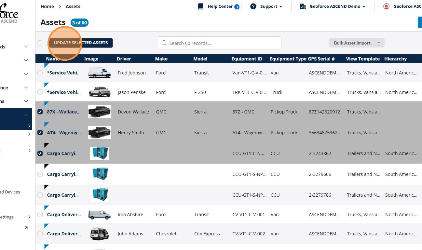Open the van image for John Adams
The height and width of the screenshot is (250, 422).
point(100,234)
